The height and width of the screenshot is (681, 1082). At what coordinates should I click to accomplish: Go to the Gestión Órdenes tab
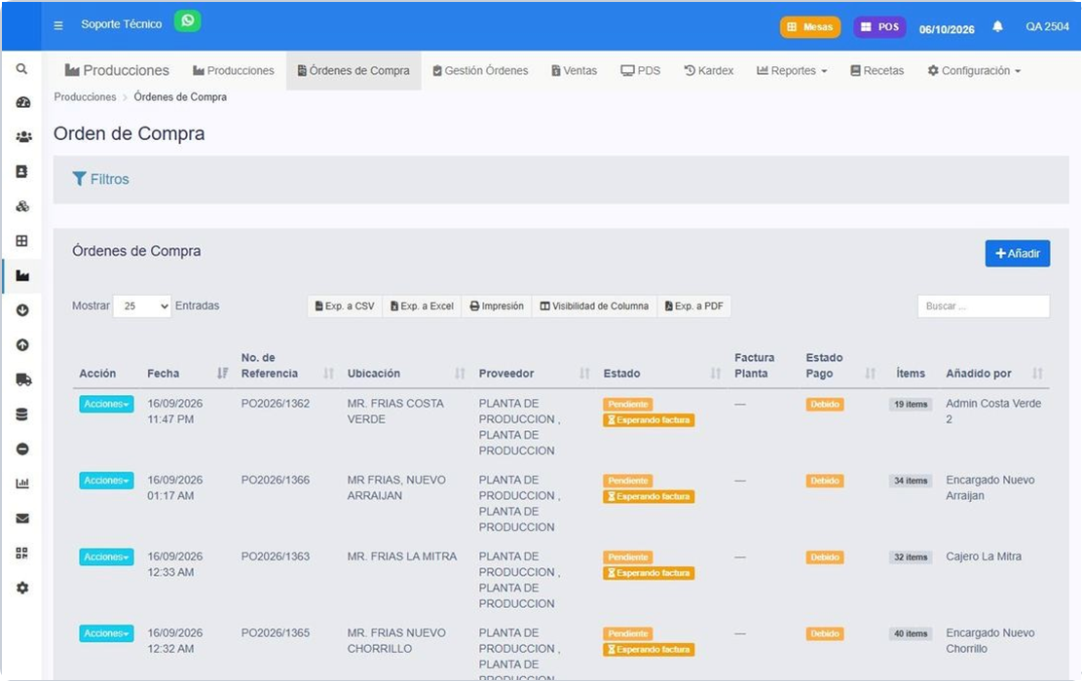pyautogui.click(x=480, y=70)
